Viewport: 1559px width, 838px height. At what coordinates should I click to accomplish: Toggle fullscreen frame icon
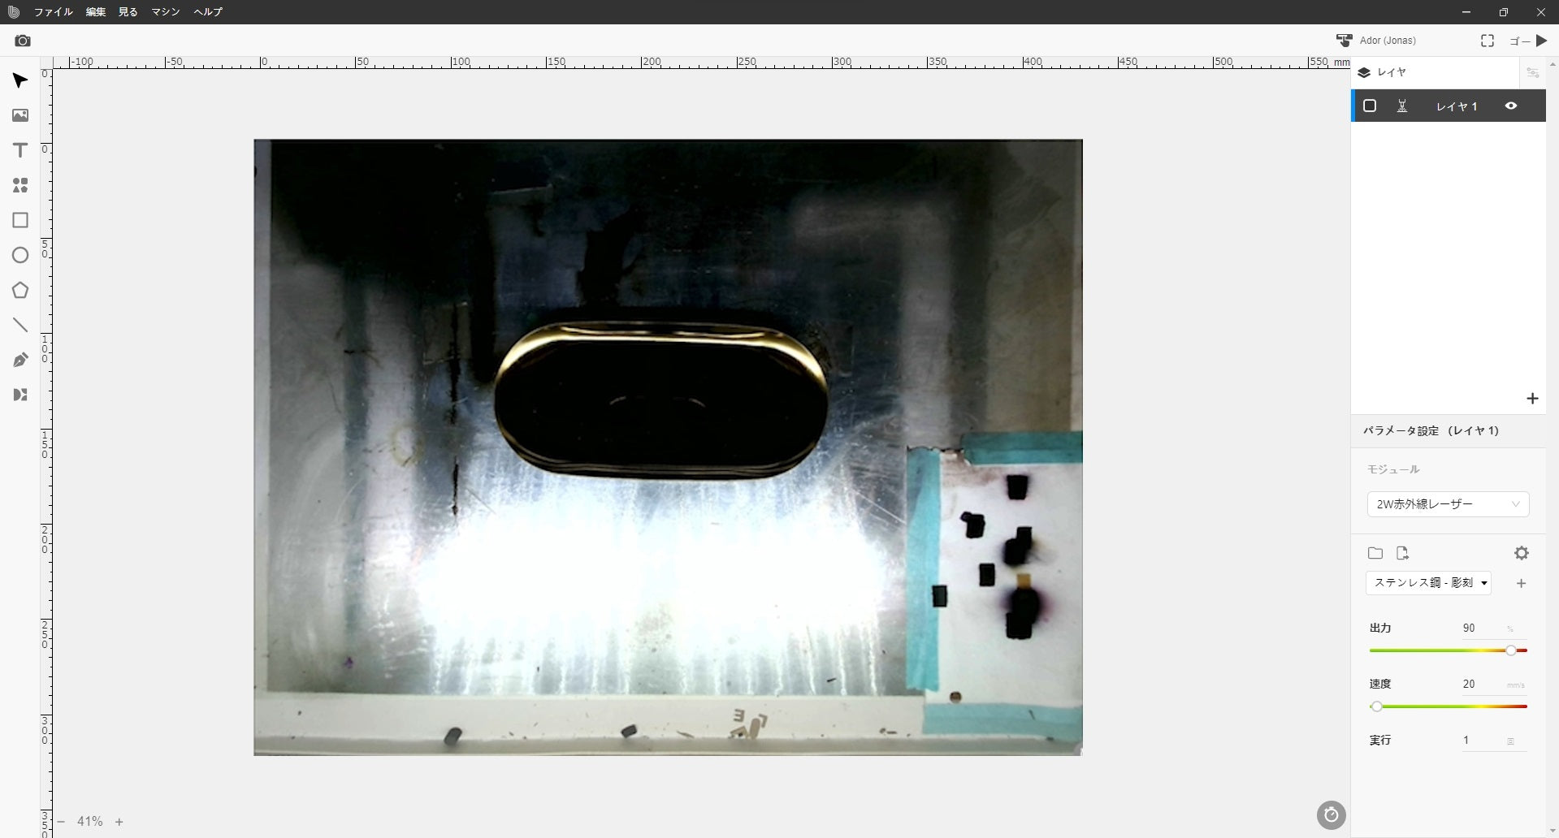pyautogui.click(x=1487, y=41)
